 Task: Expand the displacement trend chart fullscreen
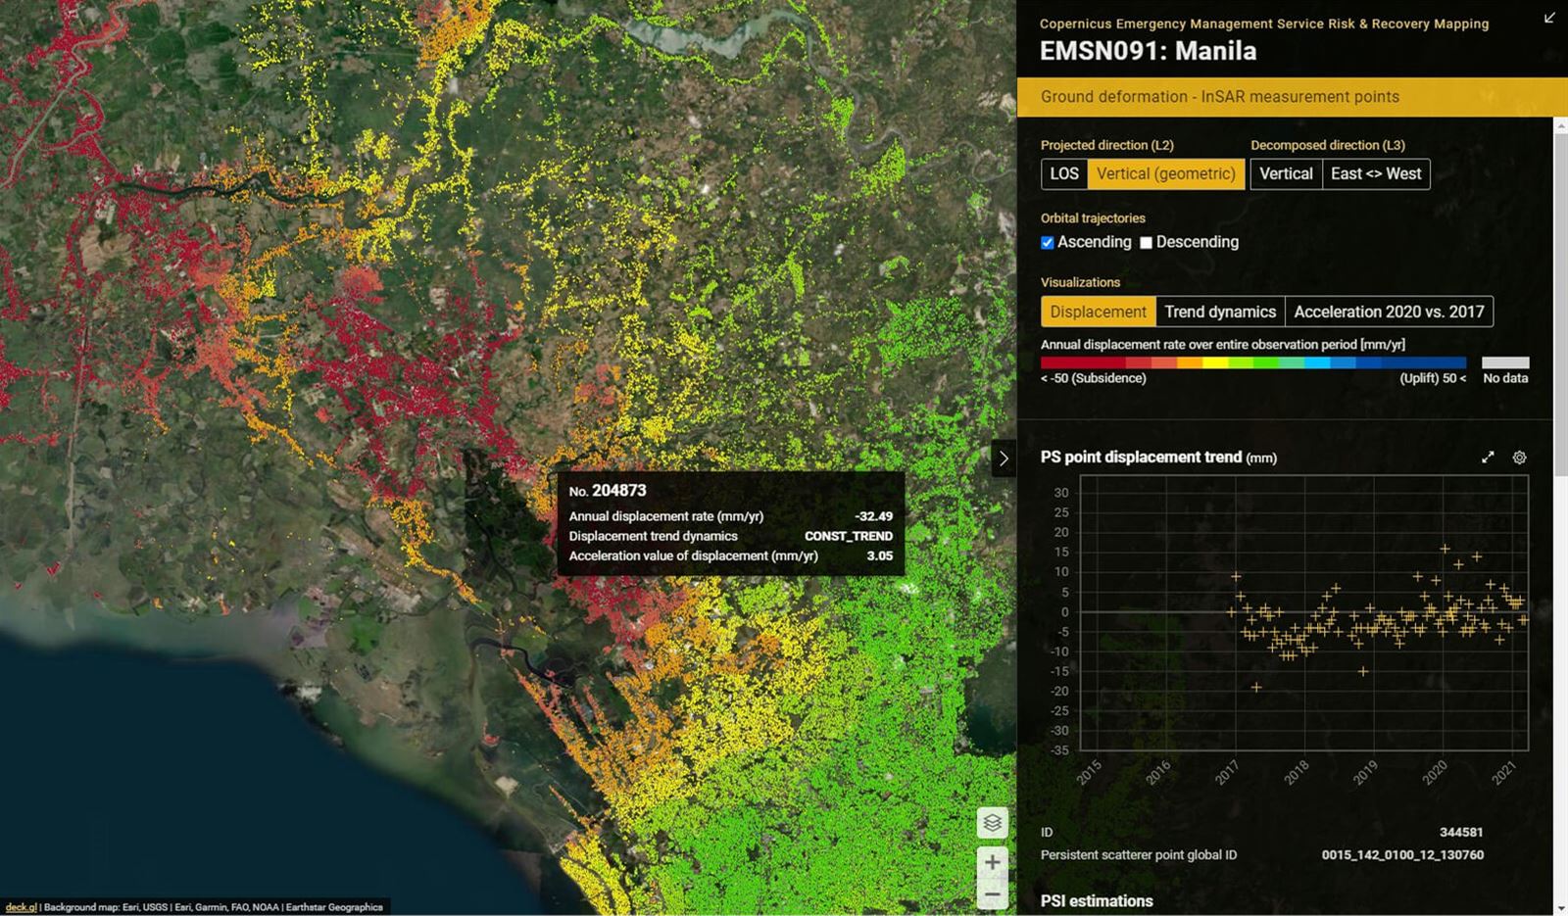1488,458
